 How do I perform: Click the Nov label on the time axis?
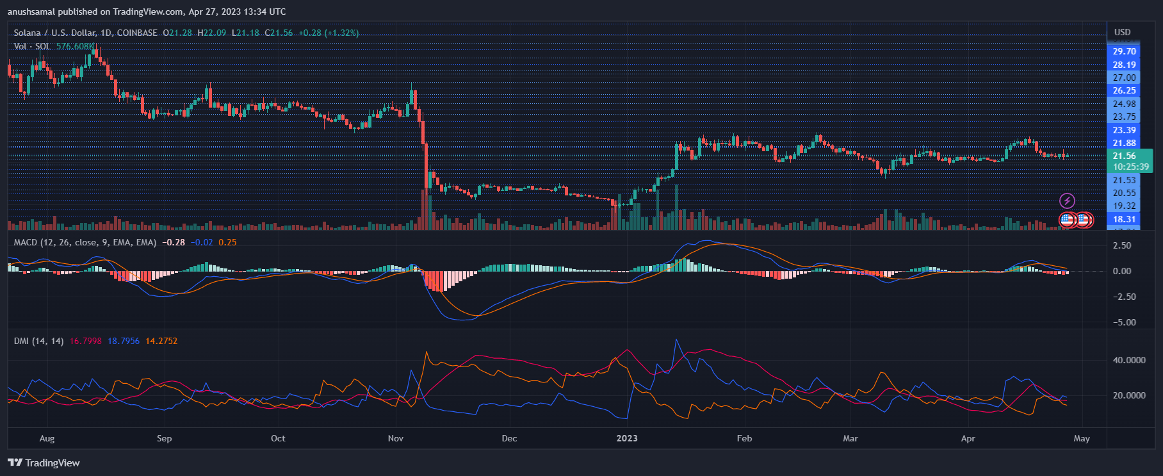tap(396, 438)
